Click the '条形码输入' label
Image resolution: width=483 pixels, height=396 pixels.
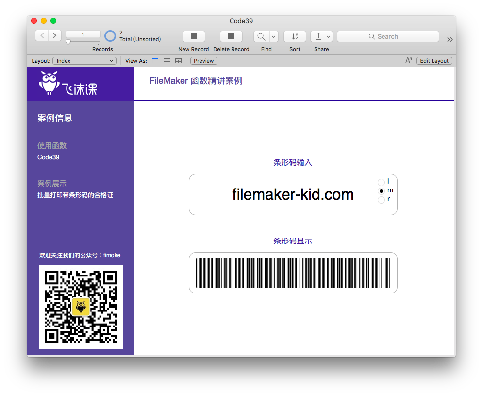pos(293,163)
